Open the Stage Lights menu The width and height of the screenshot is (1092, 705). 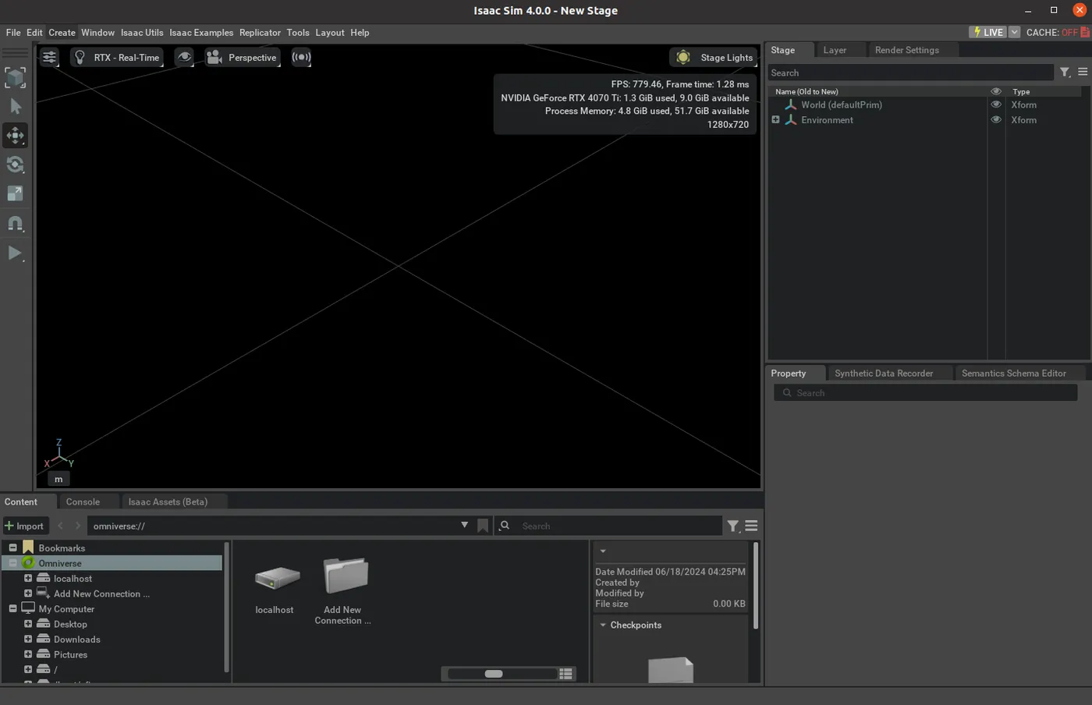click(714, 57)
